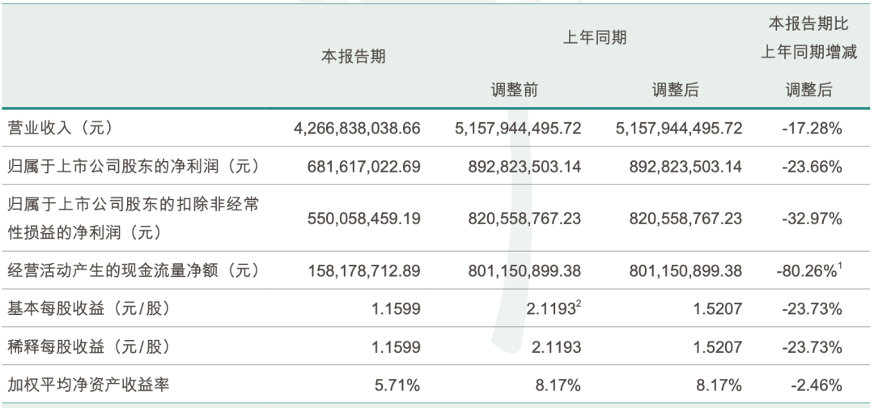
Task: Click footnote 1 next to -80.26%
Action: tap(839, 267)
